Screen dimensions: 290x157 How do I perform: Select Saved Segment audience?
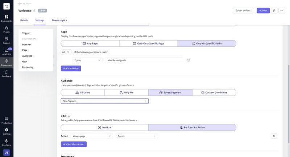coord(170,93)
